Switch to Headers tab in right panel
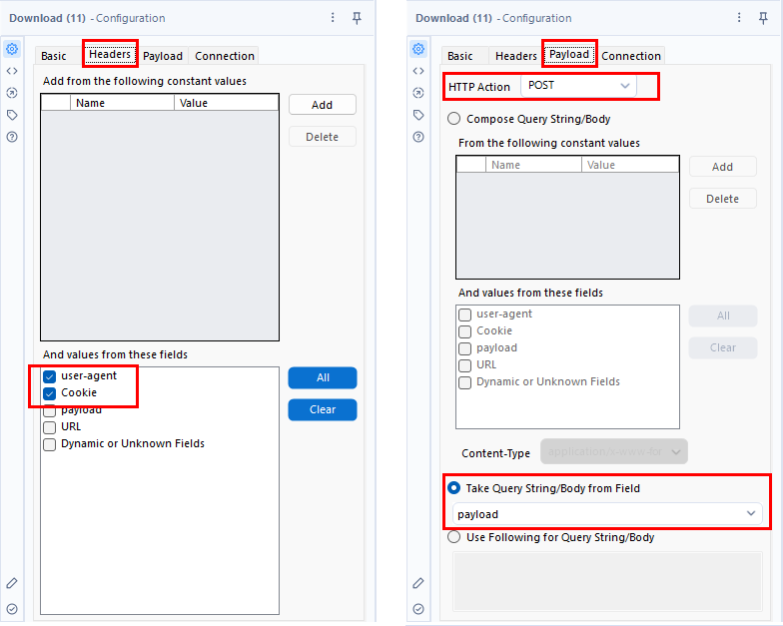This screenshot has width=783, height=626. coord(515,56)
